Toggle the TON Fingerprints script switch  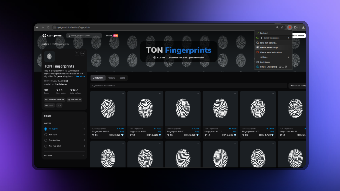coord(257,38)
